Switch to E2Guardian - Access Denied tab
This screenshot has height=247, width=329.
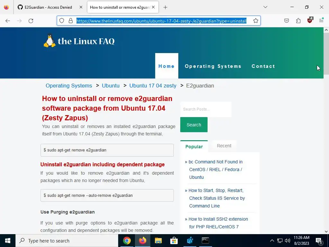[48, 7]
